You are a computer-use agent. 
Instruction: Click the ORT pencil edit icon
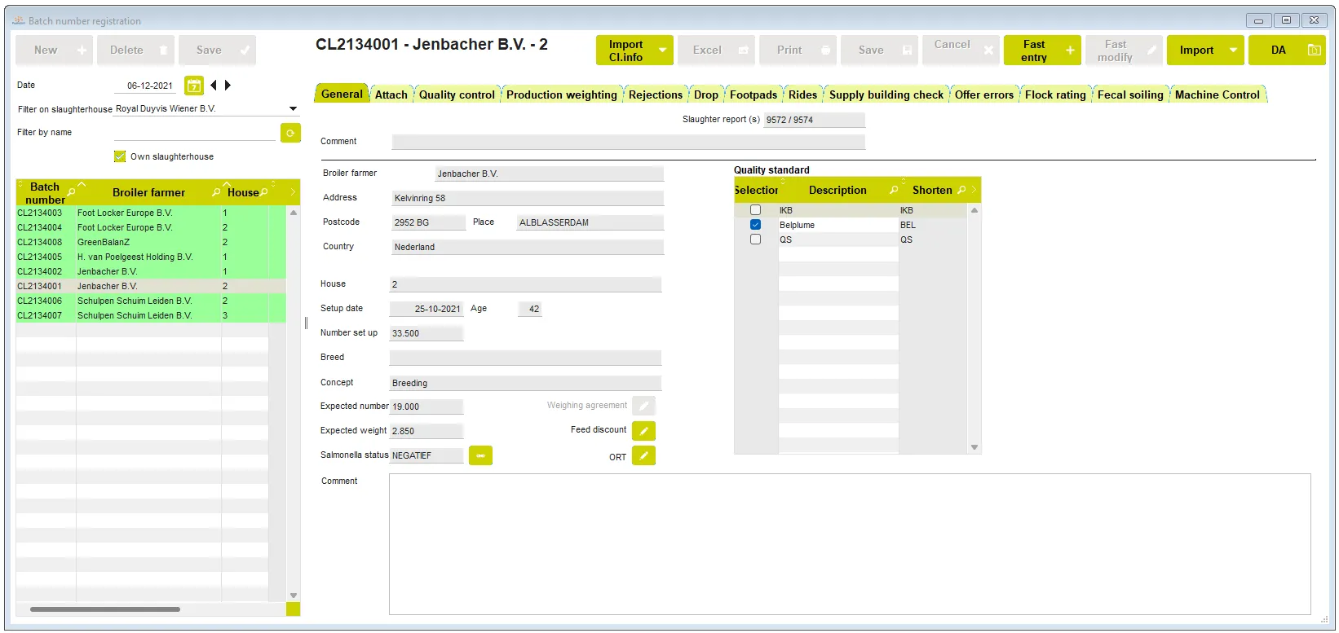pyautogui.click(x=643, y=456)
